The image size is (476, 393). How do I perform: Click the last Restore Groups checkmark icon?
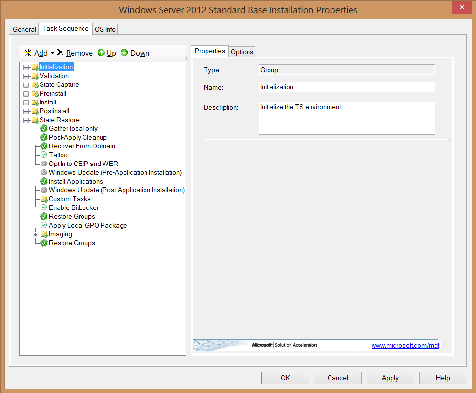coord(44,243)
